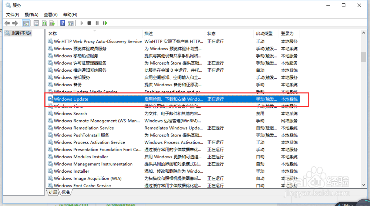Select the Windows 备份 service name

(68, 84)
